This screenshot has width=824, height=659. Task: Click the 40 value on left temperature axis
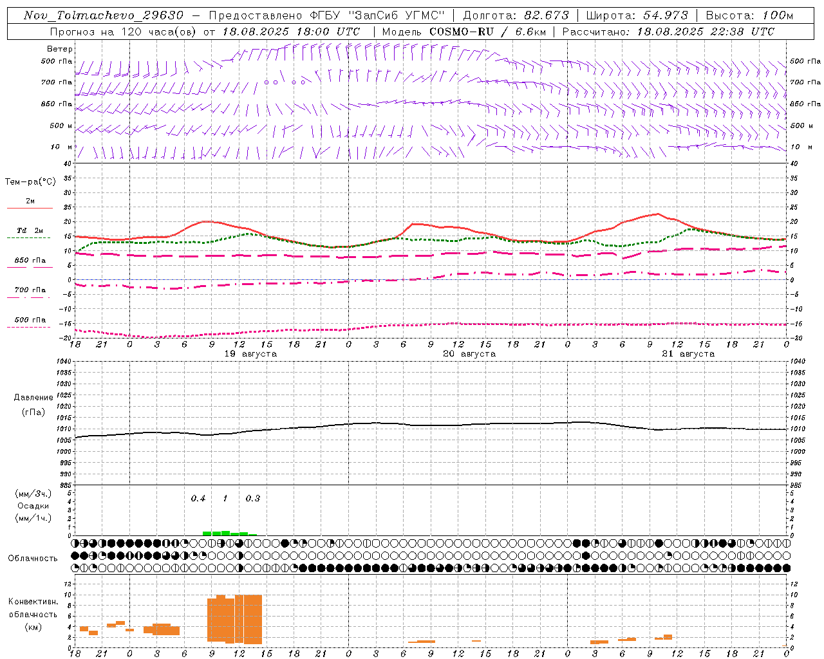[67, 164]
